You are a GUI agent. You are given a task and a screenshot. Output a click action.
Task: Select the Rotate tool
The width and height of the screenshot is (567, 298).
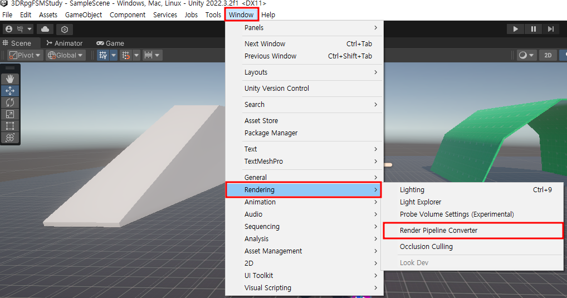[10, 102]
